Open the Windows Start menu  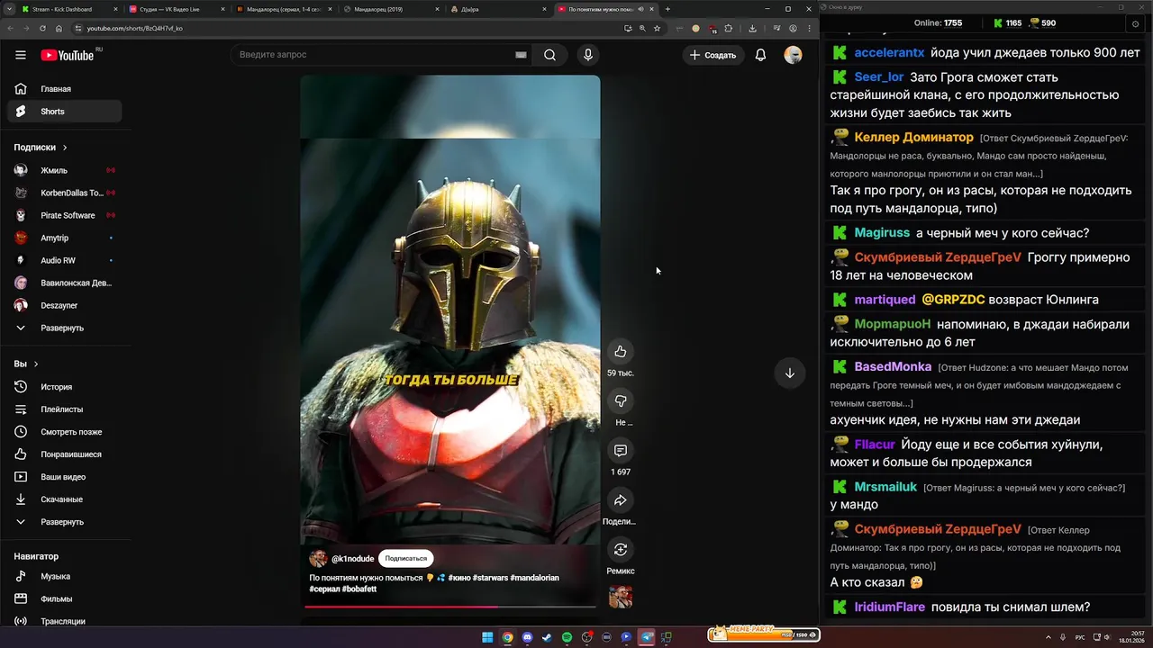(487, 637)
